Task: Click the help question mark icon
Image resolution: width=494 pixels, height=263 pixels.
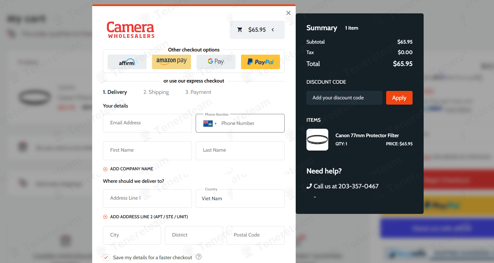Action: pos(199,257)
